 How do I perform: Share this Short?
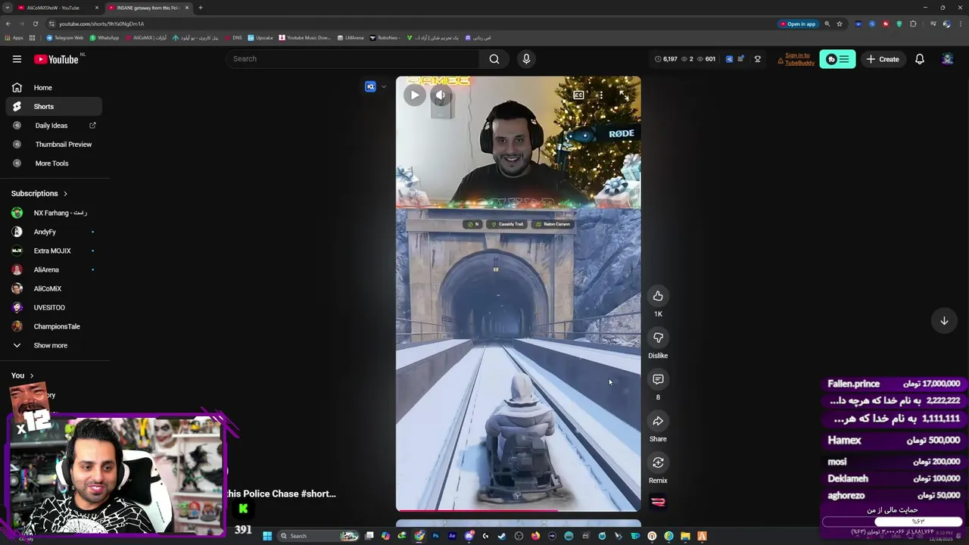pyautogui.click(x=658, y=421)
